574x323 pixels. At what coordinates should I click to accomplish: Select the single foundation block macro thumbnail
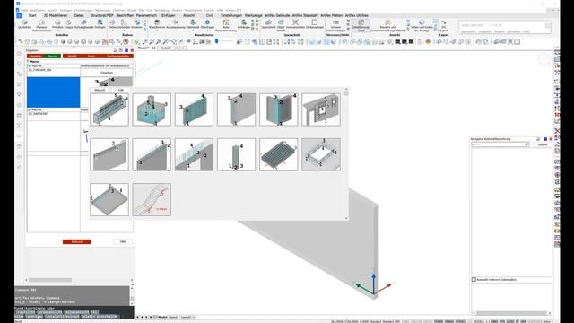coord(152,109)
